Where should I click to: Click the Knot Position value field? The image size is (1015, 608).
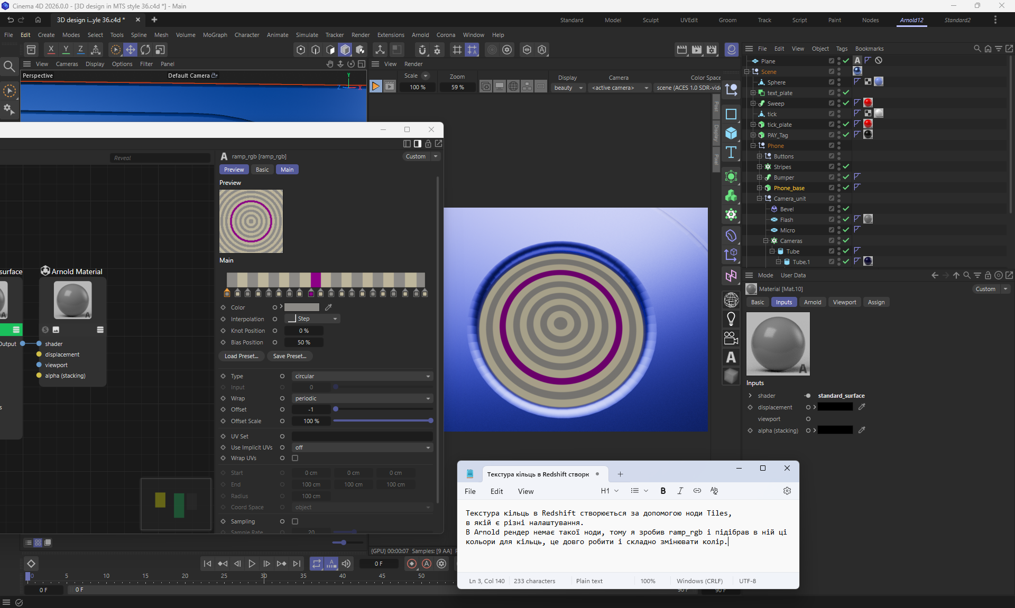click(x=303, y=331)
